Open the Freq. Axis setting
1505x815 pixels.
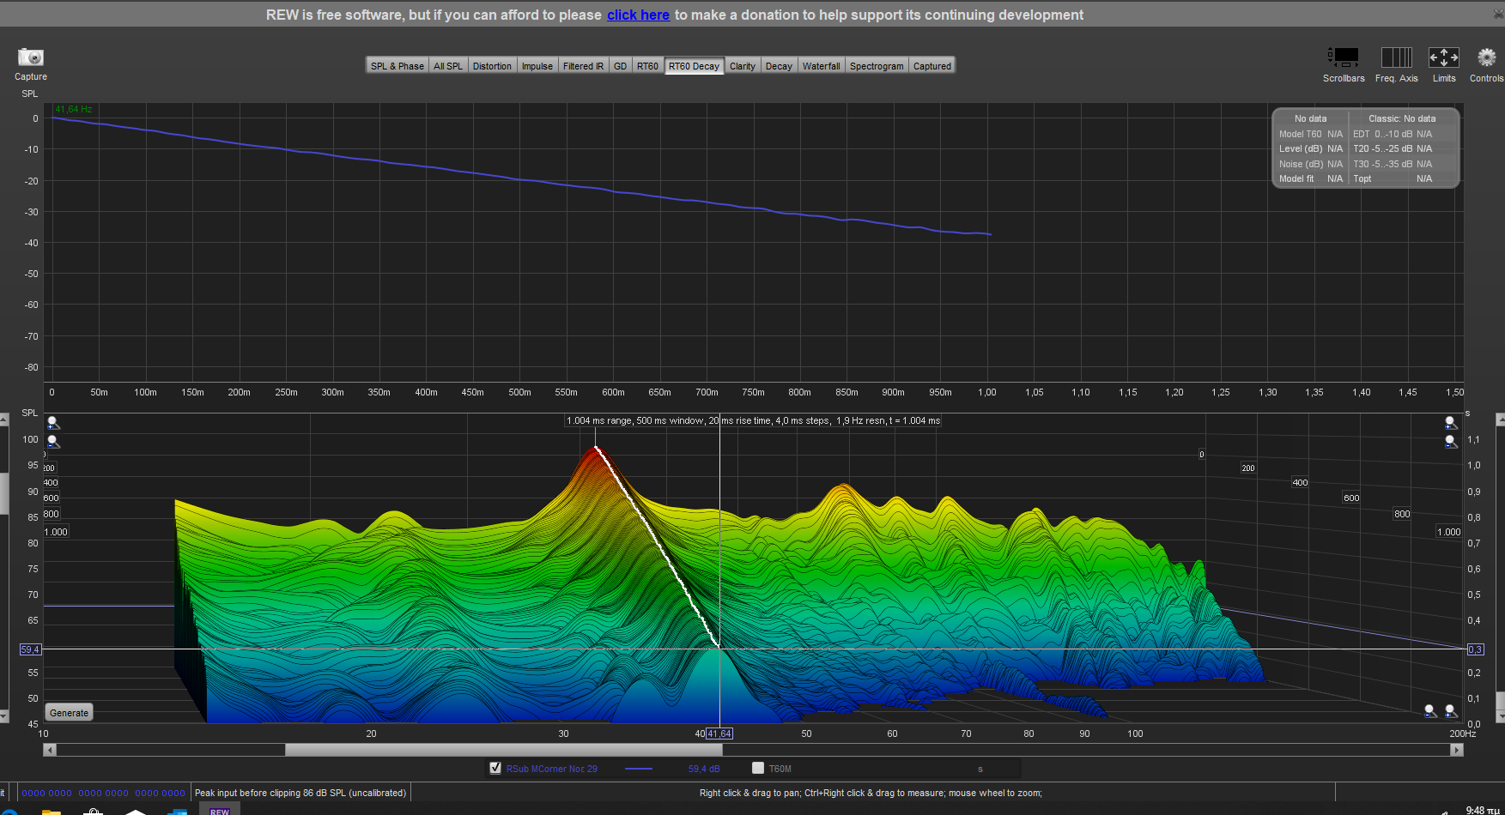point(1396,57)
